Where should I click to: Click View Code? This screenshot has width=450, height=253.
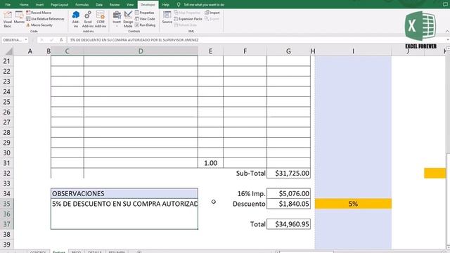click(145, 19)
